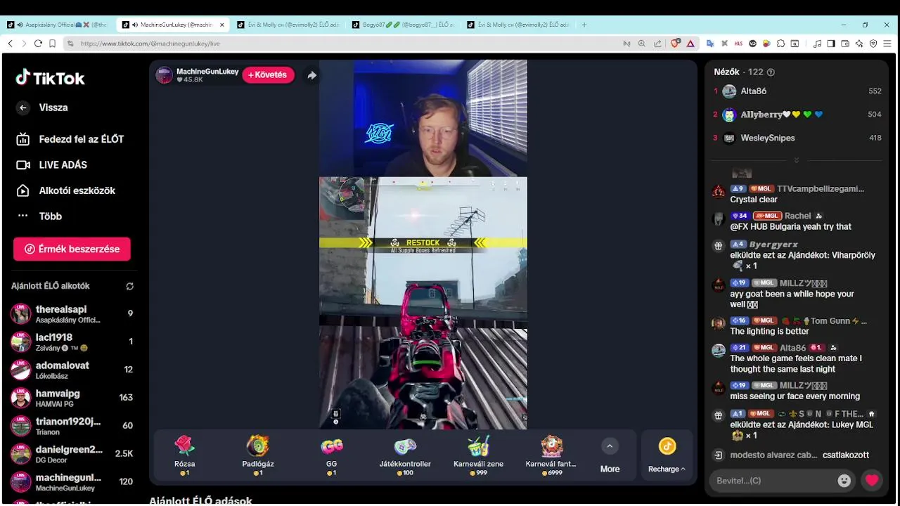Click browser forward arrow

pyautogui.click(x=24, y=44)
